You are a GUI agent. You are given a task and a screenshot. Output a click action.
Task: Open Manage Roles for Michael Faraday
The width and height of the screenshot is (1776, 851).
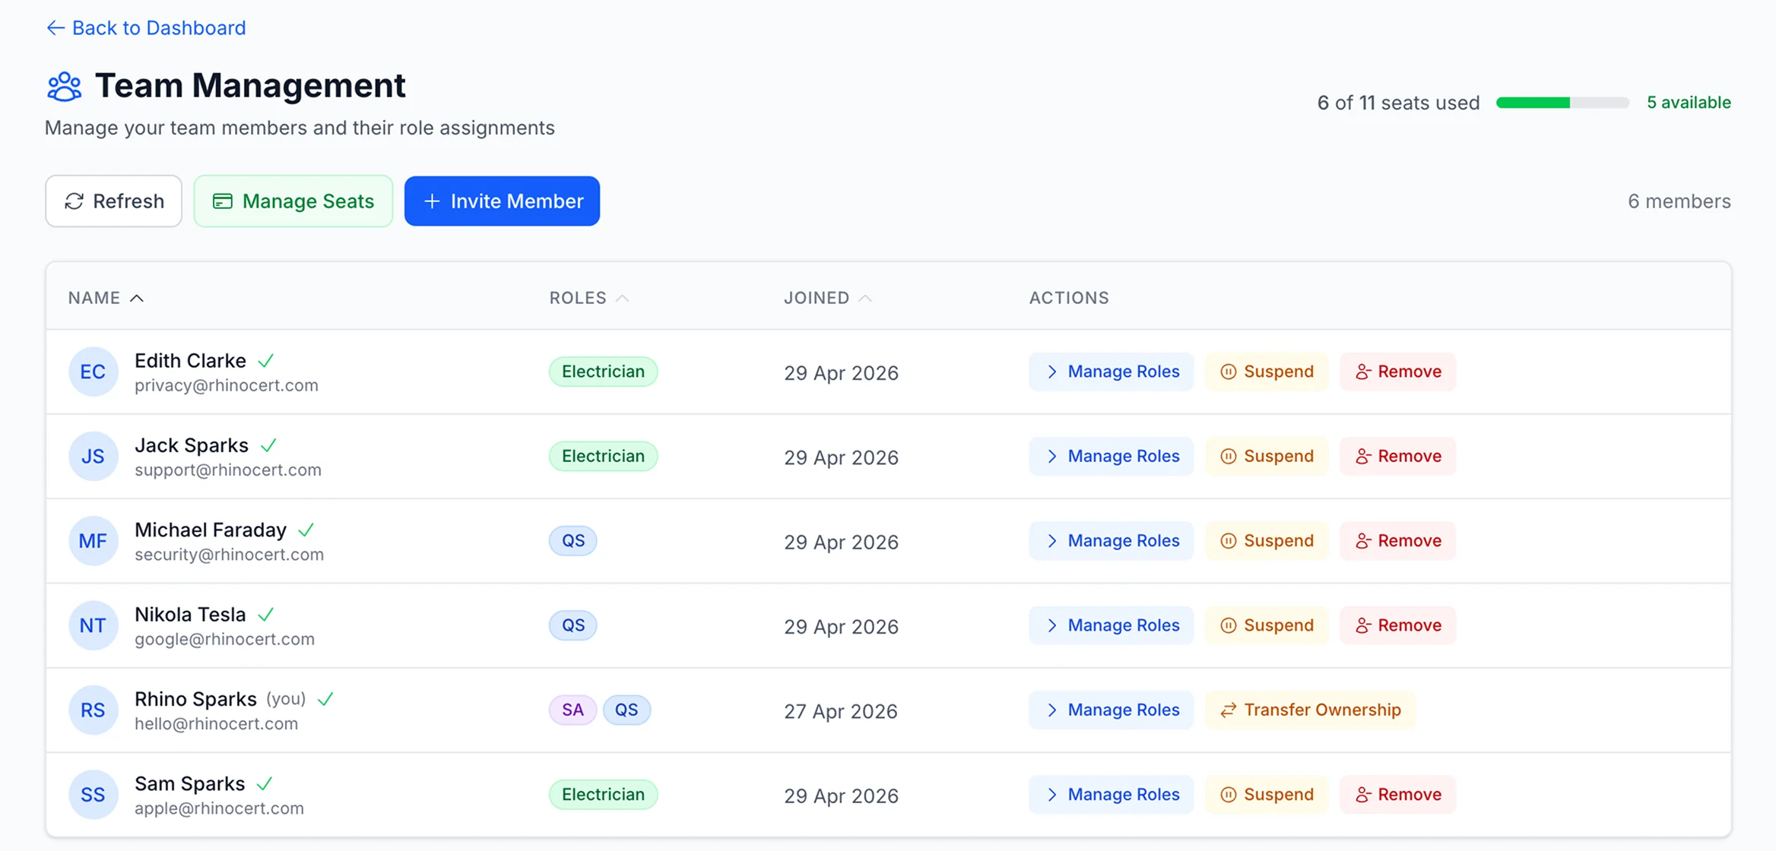pyautogui.click(x=1112, y=541)
